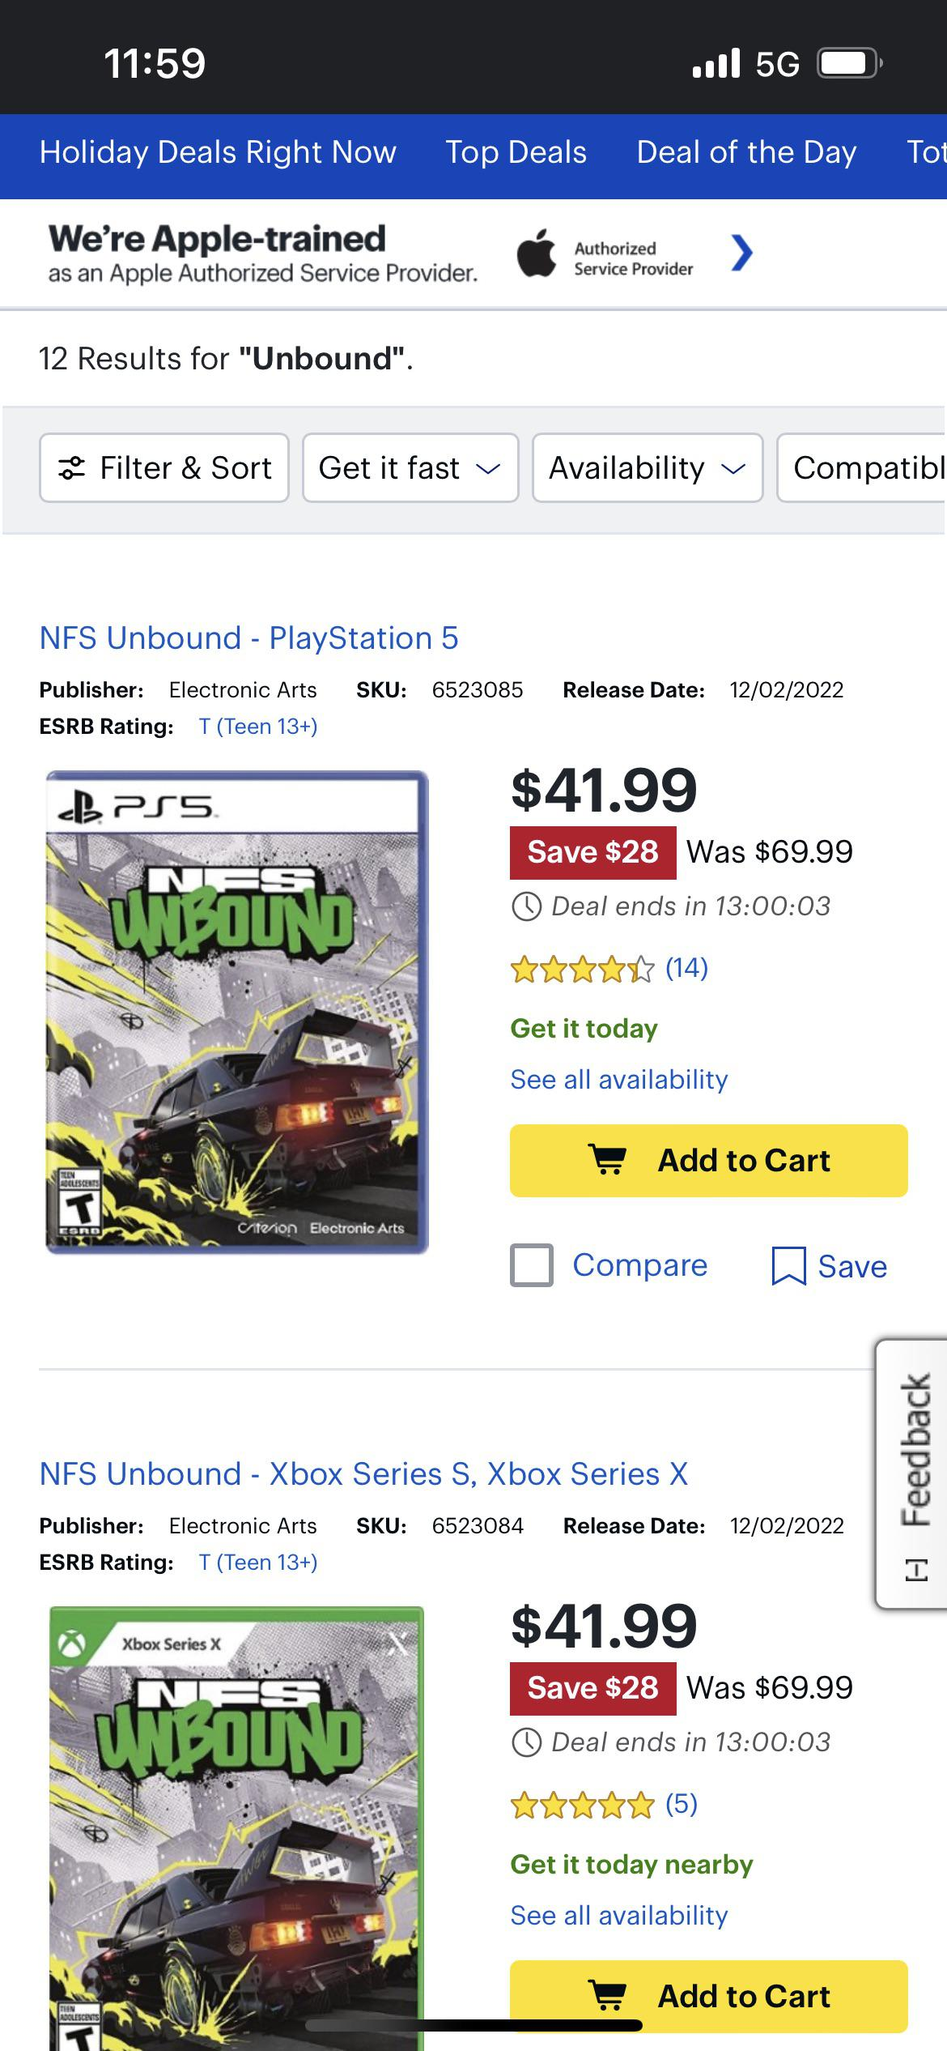Click the Apple logo in the banner

537,254
